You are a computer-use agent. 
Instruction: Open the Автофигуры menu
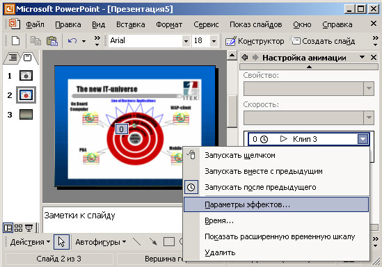click(101, 242)
